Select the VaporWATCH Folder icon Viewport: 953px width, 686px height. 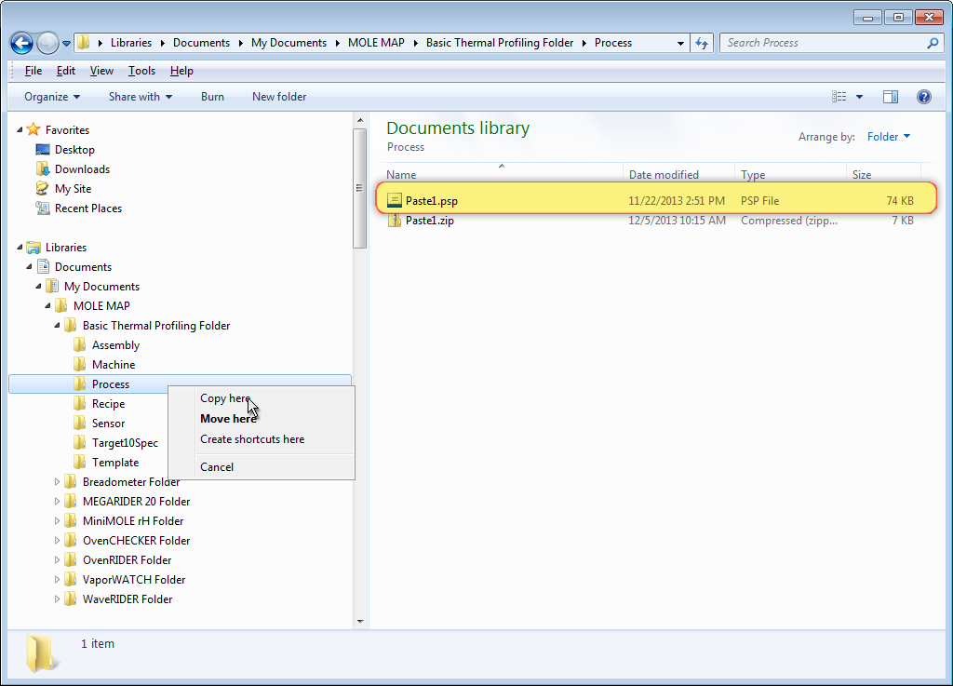(x=71, y=580)
